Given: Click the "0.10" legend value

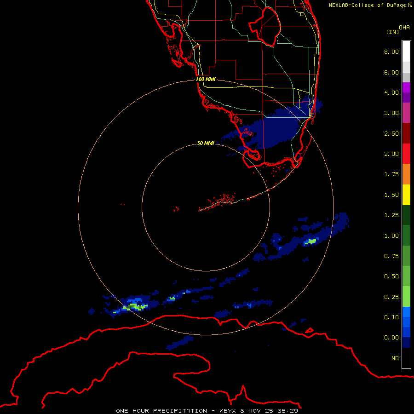Looking at the screenshot, I should pyautogui.click(x=391, y=317).
